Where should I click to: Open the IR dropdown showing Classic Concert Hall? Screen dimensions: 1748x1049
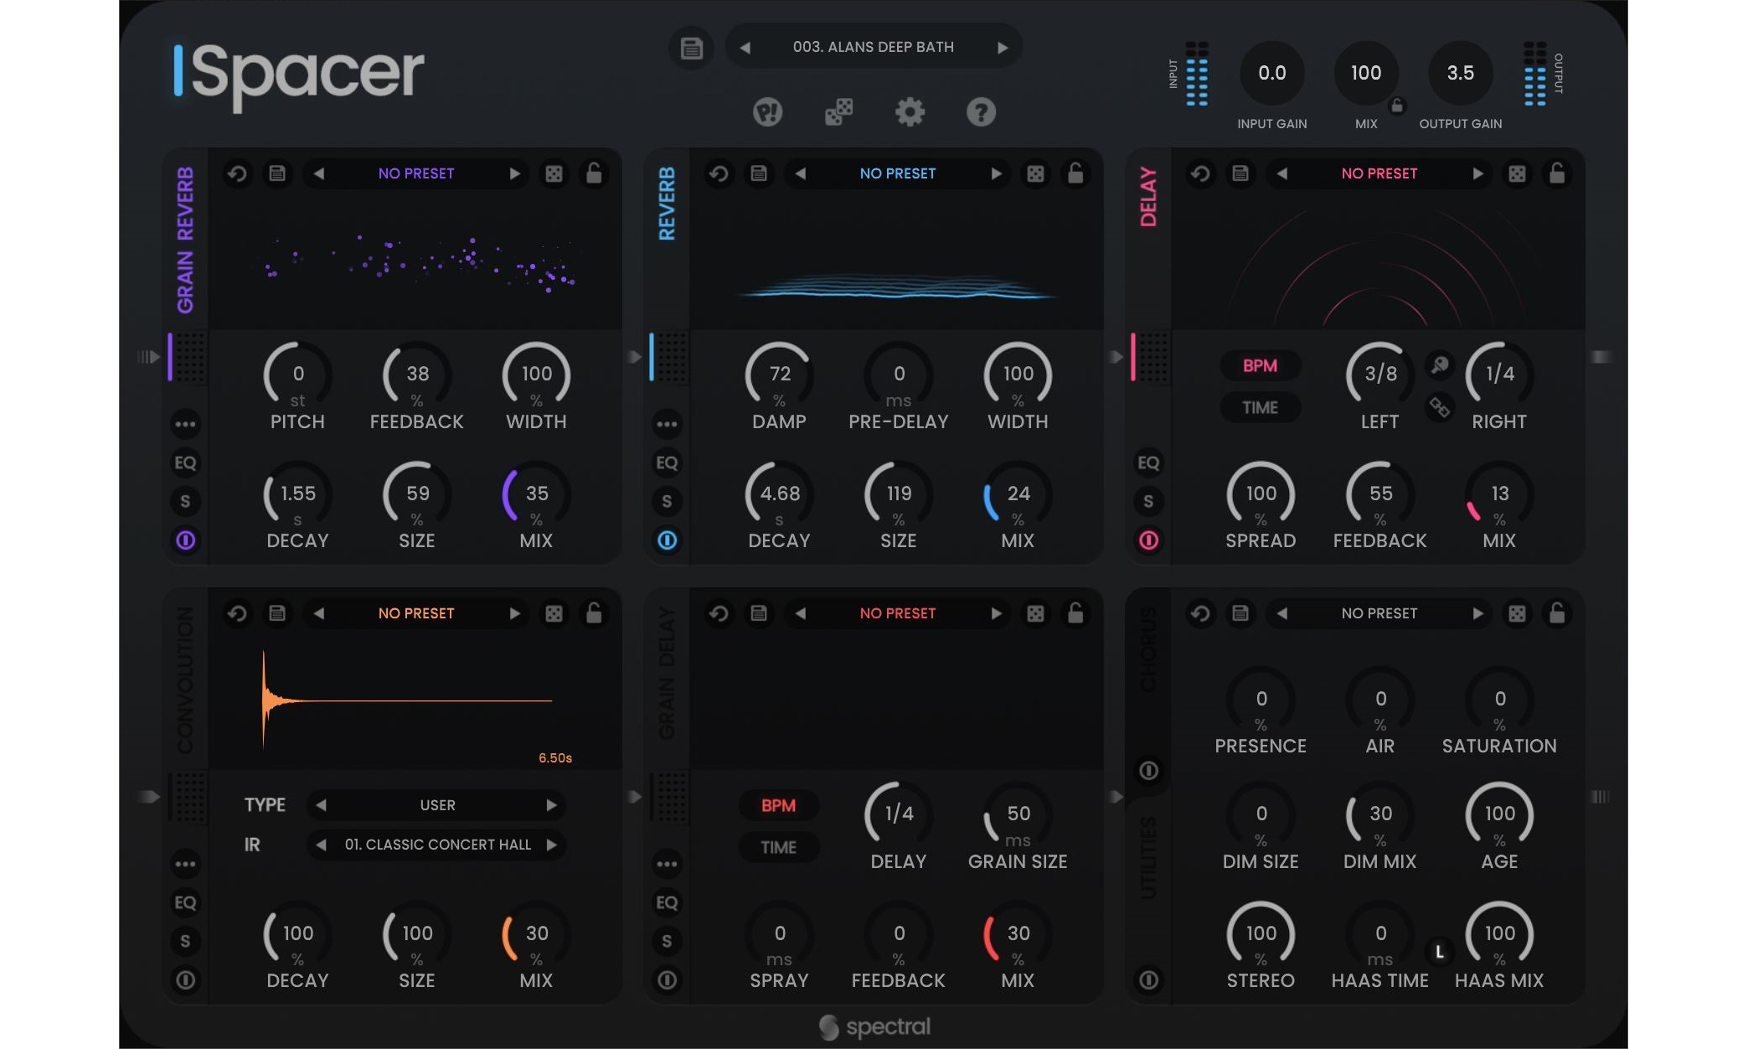[436, 845]
